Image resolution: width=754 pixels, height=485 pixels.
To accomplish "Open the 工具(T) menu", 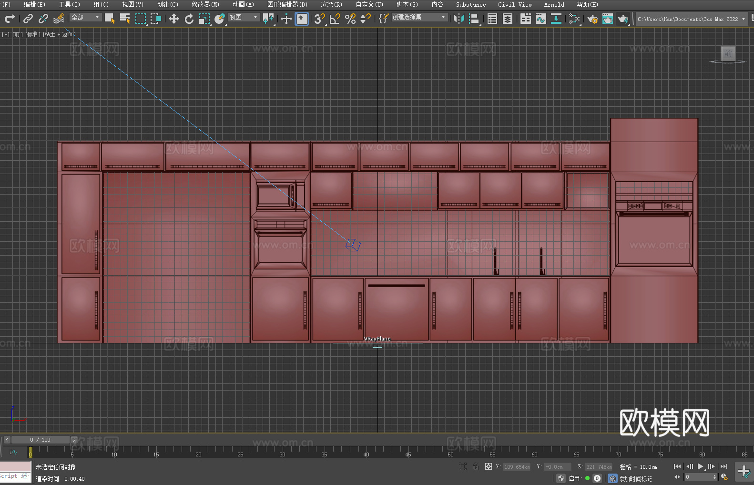I will click(70, 4).
